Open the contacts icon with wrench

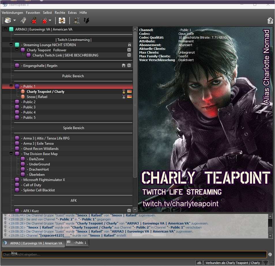pyautogui.click(x=76, y=20)
